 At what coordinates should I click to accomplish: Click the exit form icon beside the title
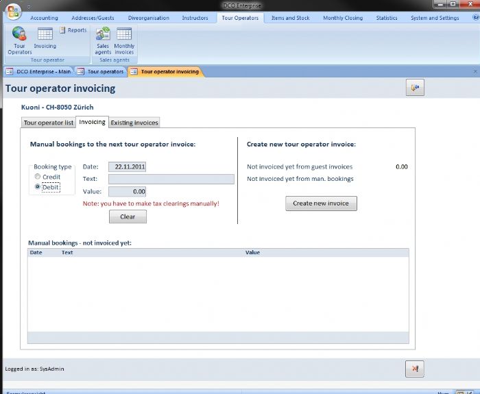416,87
